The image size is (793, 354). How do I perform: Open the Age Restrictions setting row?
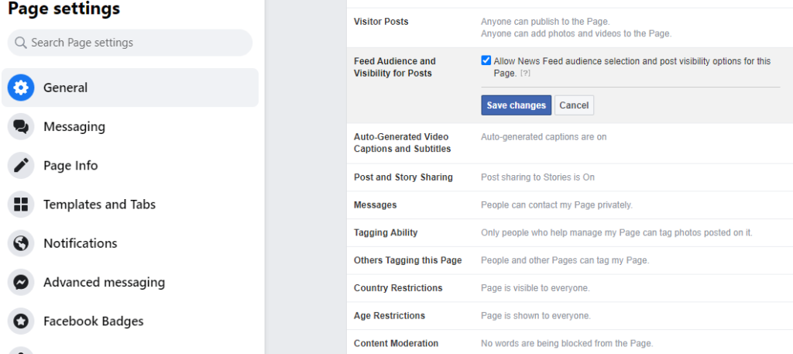tap(569, 316)
